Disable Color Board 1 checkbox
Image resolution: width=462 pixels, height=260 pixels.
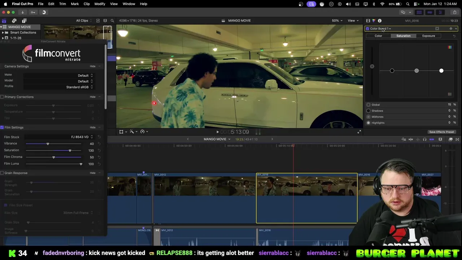(367, 29)
